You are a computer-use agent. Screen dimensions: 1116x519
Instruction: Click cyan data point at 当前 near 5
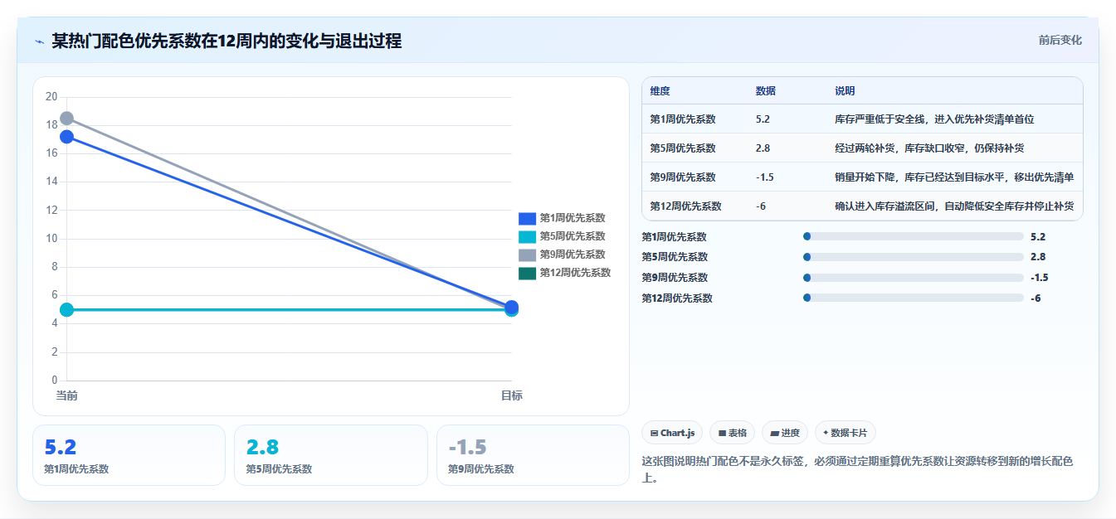pyautogui.click(x=66, y=309)
